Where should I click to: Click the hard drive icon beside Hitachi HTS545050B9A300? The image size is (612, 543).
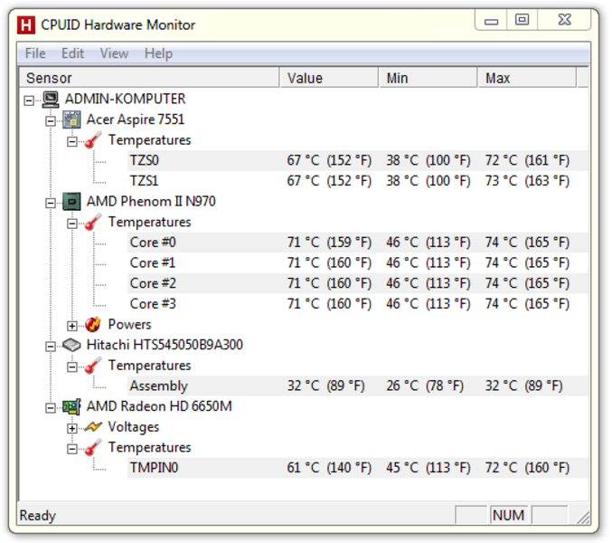(x=71, y=345)
